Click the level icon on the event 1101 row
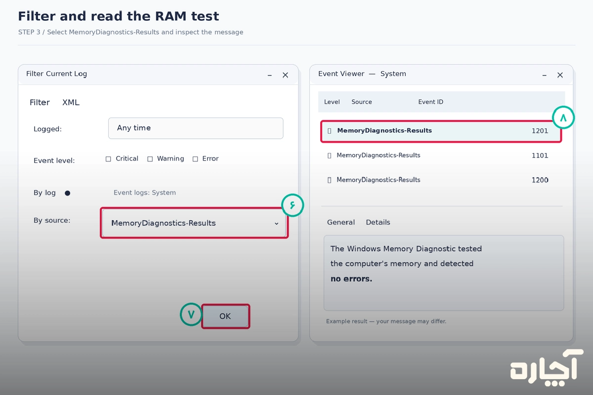Image resolution: width=593 pixels, height=395 pixels. 330,156
